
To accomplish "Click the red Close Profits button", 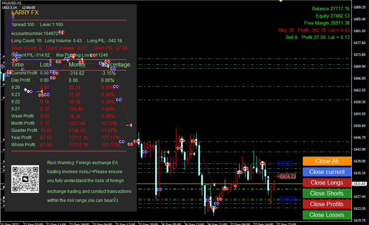I will 327,204.
